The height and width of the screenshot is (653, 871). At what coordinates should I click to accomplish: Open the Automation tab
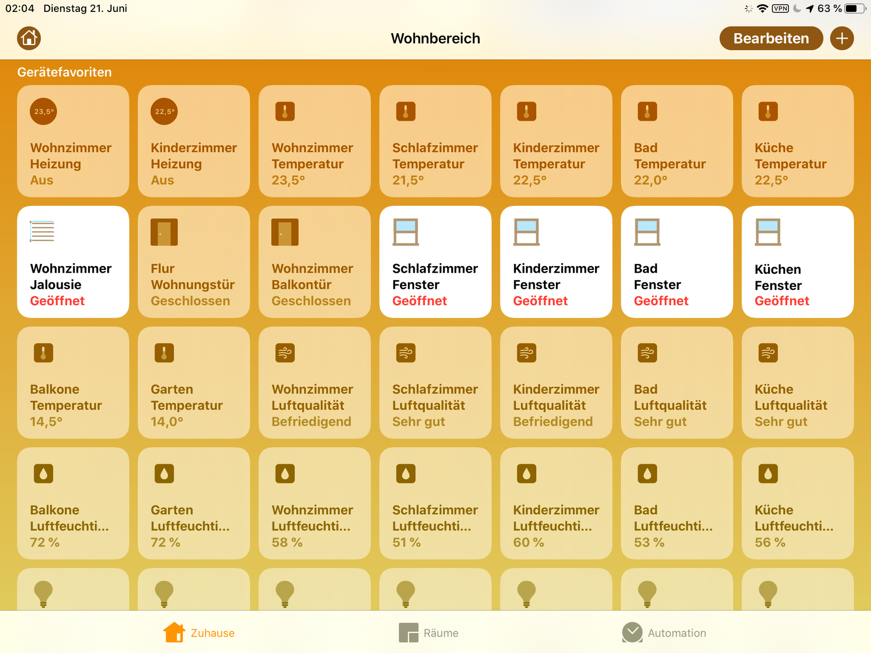[664, 633]
